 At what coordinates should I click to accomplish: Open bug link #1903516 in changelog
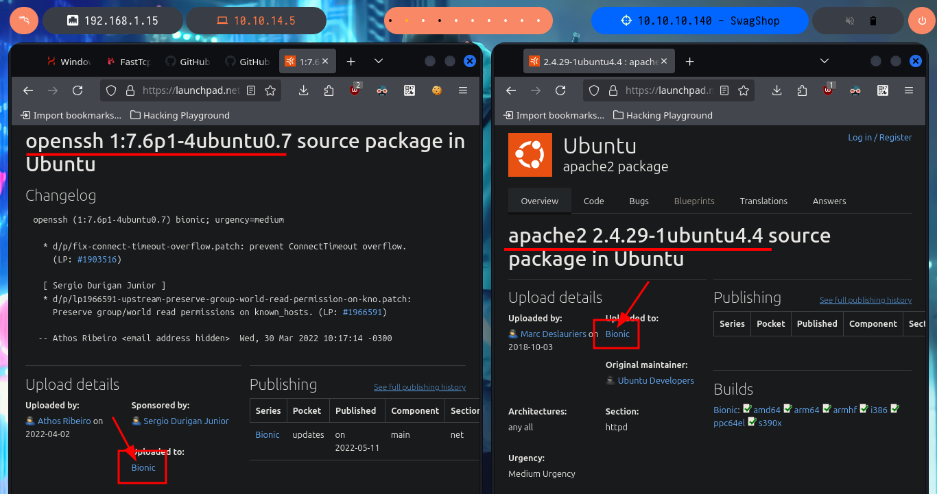[97, 260]
